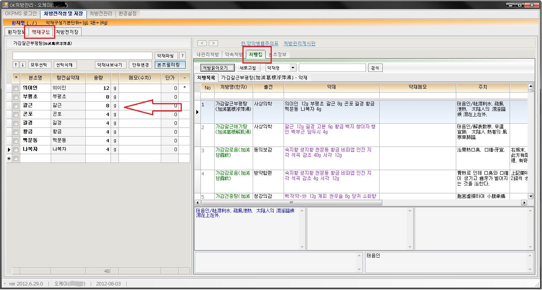Click the 단위변경 button
The height and width of the screenshot is (290, 542).
click(141, 65)
